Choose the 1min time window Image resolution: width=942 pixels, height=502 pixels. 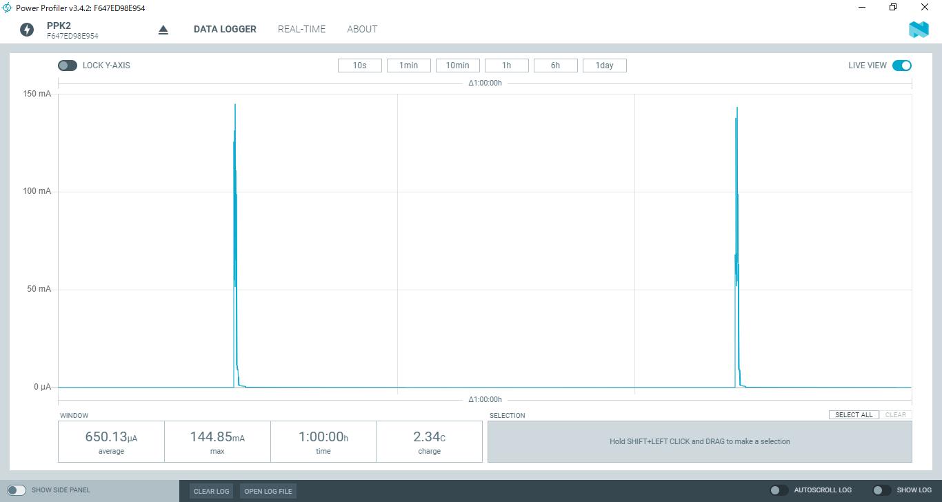[408, 66]
